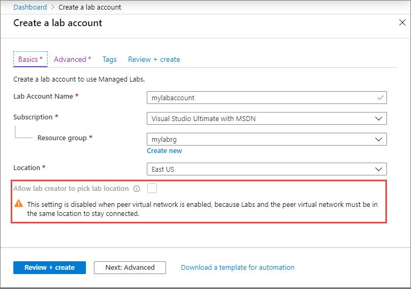Open the Tags tab

pos(109,59)
